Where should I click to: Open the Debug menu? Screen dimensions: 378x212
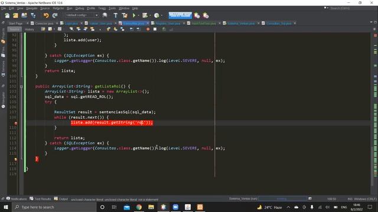[x=80, y=8]
